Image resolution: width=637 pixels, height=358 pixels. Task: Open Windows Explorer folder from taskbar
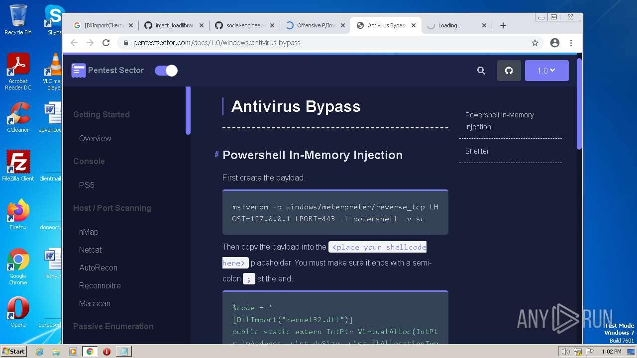coord(56,352)
